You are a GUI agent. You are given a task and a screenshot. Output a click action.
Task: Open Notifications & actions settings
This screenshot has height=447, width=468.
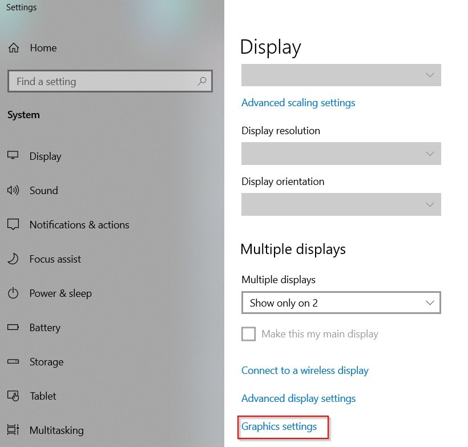pyautogui.click(x=79, y=224)
